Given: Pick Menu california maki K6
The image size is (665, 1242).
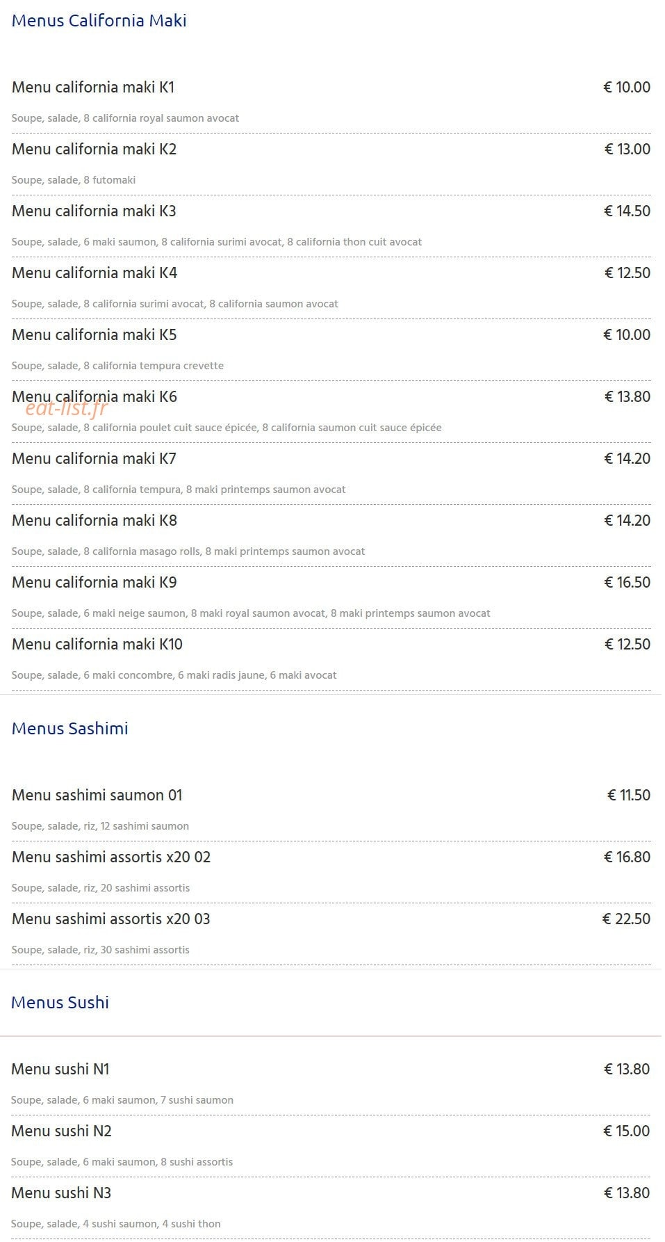Looking at the screenshot, I should click(95, 396).
